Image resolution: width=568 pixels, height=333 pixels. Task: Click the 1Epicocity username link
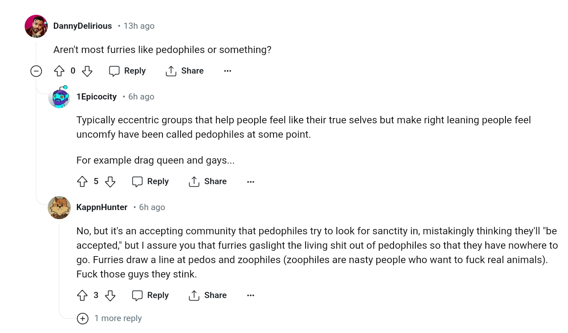(97, 97)
